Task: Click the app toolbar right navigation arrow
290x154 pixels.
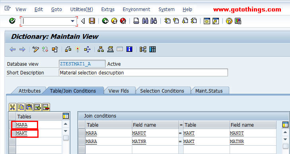Action: point(22,49)
